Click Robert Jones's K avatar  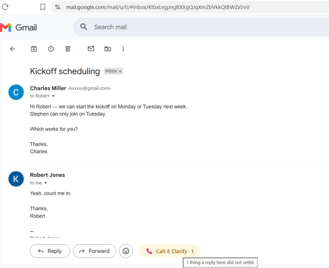point(16,179)
